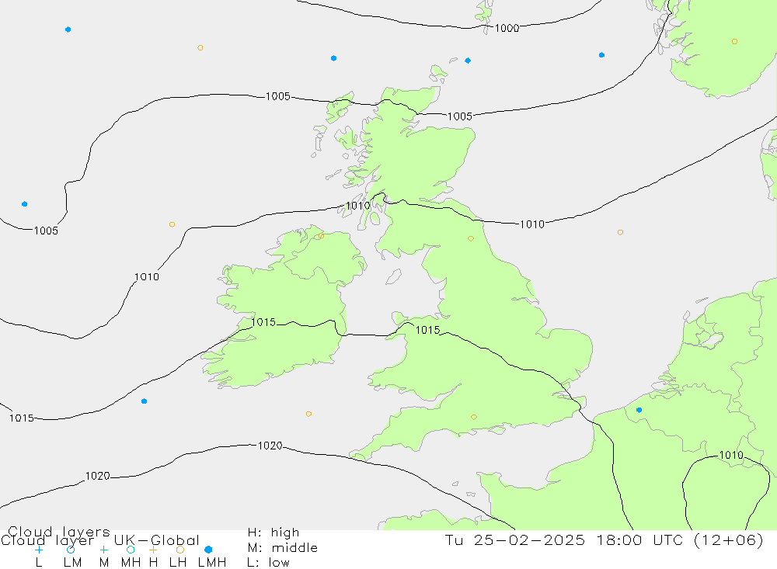Click the orange circle LH legend symbol
The width and height of the screenshot is (777, 569).
coord(180,550)
